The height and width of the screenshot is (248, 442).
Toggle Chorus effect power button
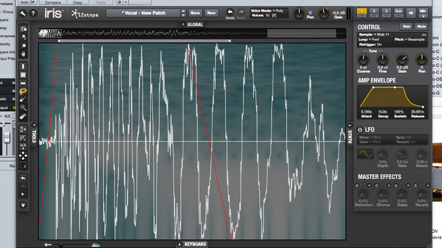[x=376, y=186]
